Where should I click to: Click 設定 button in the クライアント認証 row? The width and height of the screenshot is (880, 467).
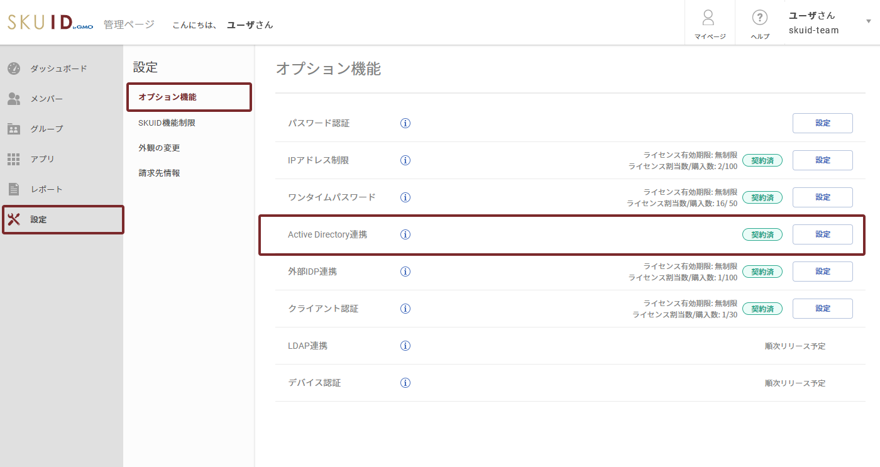[x=822, y=309]
